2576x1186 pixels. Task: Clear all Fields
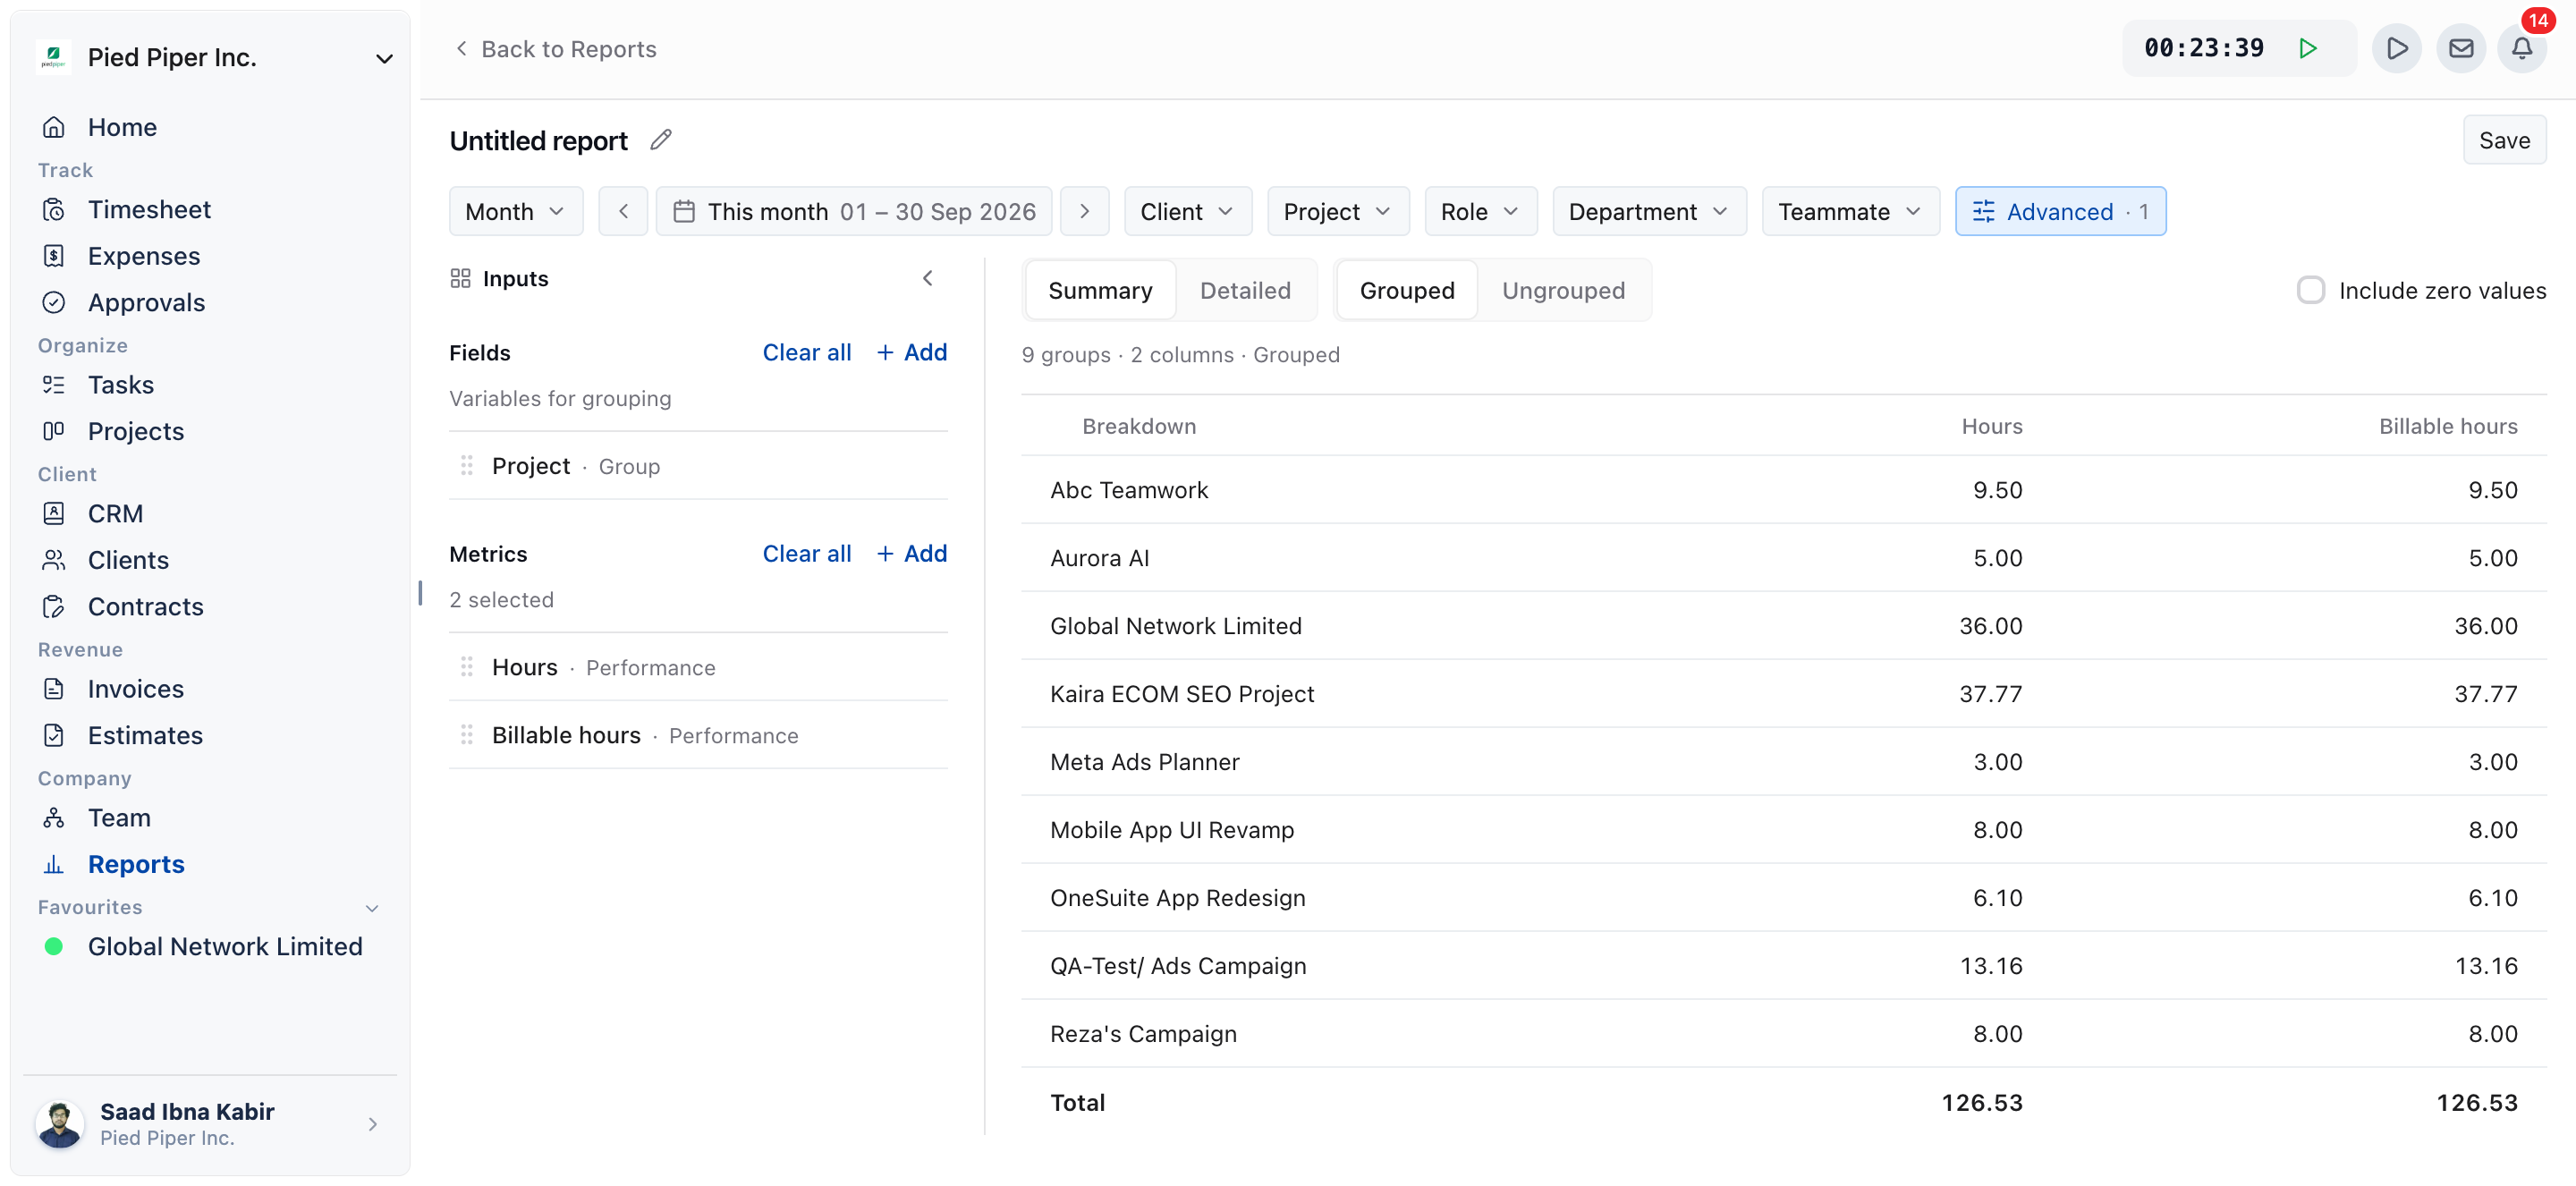pyautogui.click(x=806, y=352)
